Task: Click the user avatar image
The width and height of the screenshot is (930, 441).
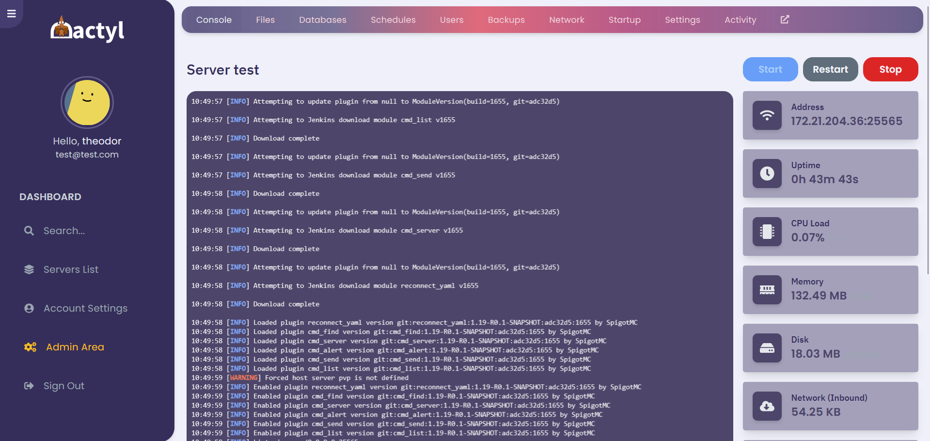Action: click(87, 103)
